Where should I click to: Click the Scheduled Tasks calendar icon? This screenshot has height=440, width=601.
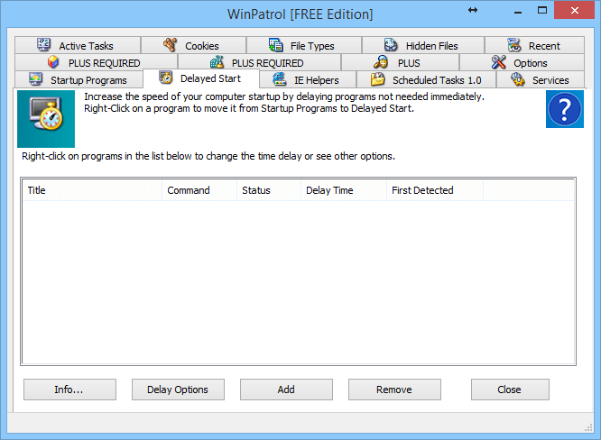click(377, 79)
